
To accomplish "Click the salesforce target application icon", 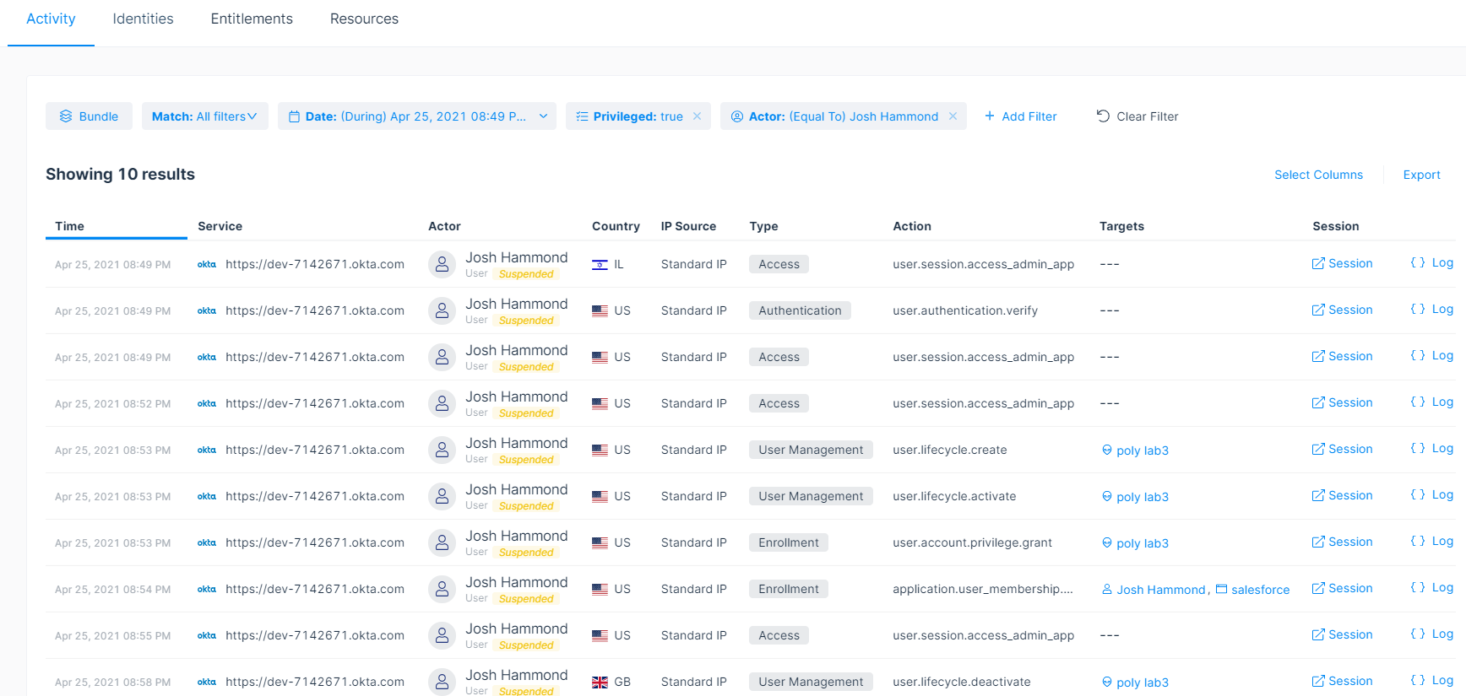I will (x=1221, y=589).
